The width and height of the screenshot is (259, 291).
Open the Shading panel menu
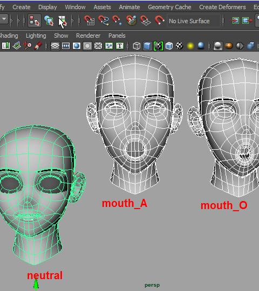coord(9,36)
